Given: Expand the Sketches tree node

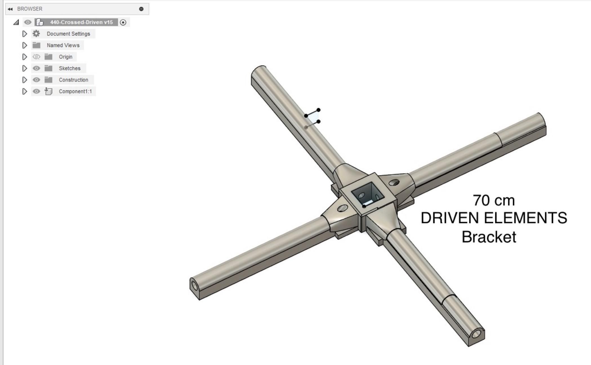Looking at the screenshot, I should click(x=24, y=68).
